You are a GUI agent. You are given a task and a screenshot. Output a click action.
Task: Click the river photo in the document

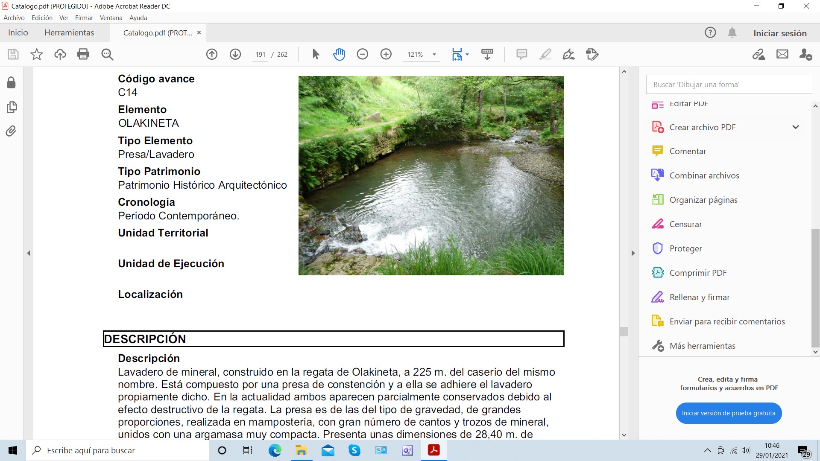pyautogui.click(x=431, y=175)
